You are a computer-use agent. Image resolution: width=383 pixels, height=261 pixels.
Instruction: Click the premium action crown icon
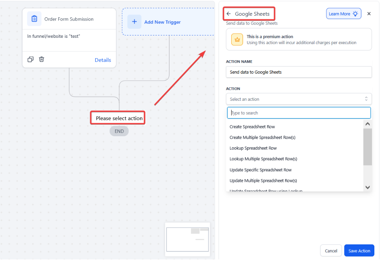(237, 39)
